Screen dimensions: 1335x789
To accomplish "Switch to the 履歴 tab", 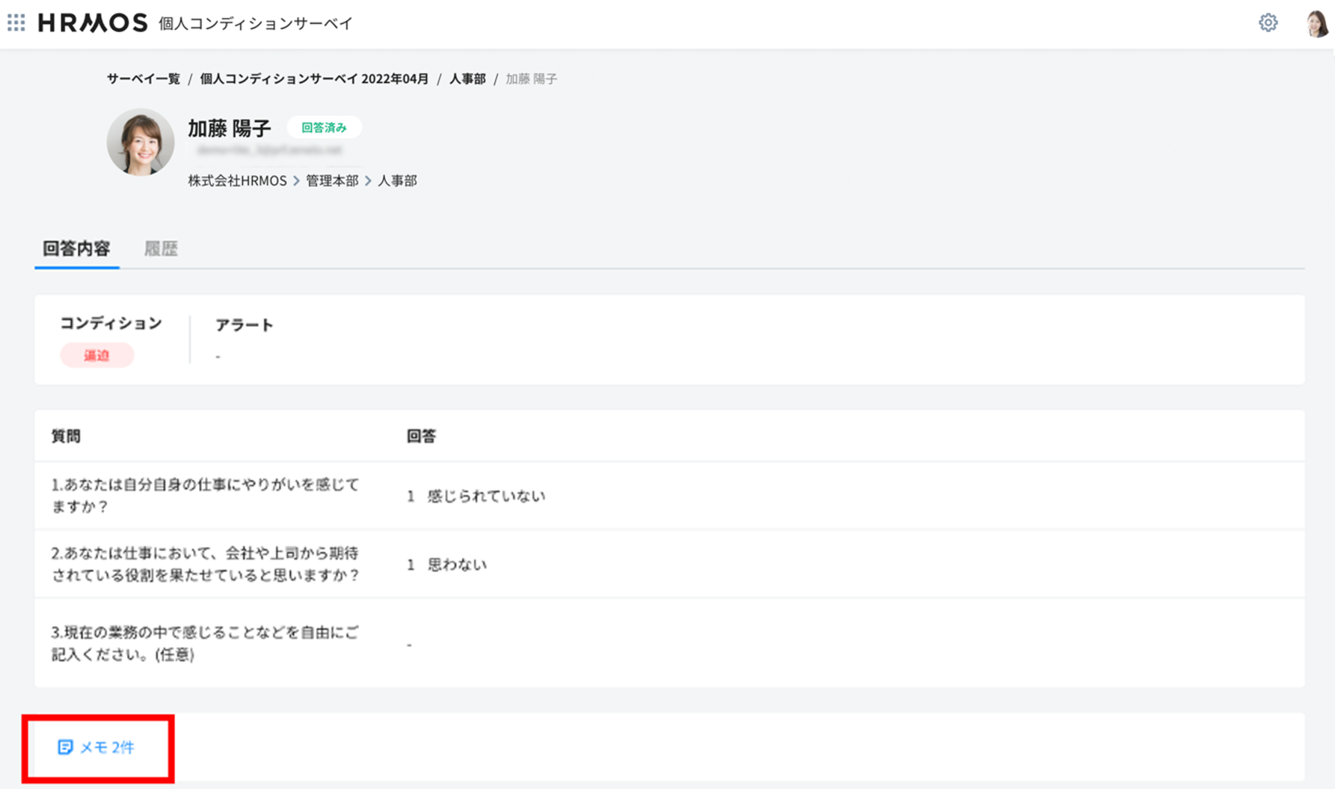I will pos(161,248).
